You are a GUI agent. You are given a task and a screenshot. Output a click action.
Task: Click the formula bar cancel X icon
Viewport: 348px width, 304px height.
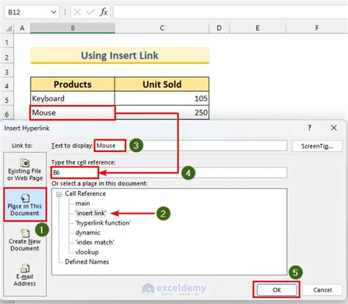[77, 12]
